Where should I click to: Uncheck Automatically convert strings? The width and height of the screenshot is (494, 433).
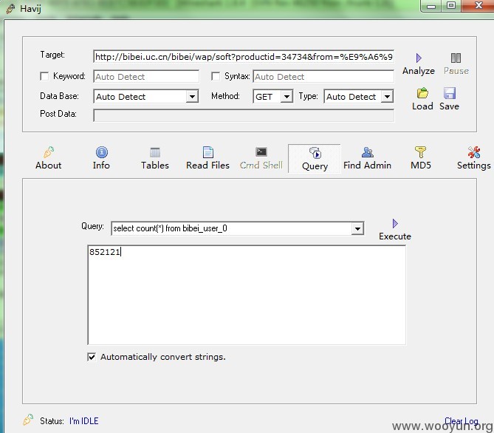(92, 357)
